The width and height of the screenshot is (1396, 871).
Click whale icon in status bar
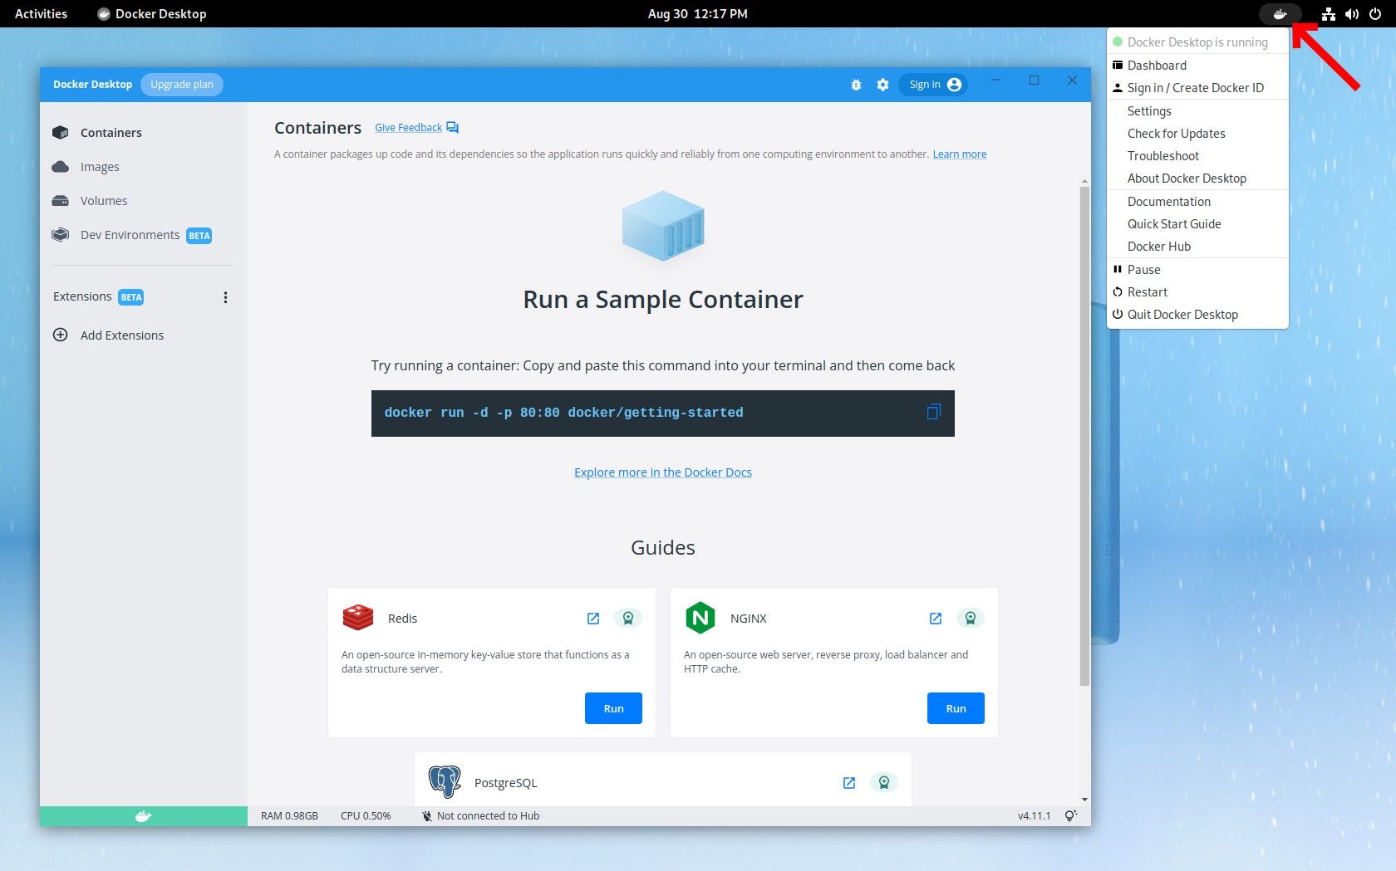tap(144, 816)
